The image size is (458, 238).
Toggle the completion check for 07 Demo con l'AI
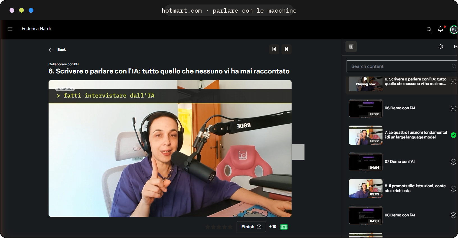pos(454,162)
